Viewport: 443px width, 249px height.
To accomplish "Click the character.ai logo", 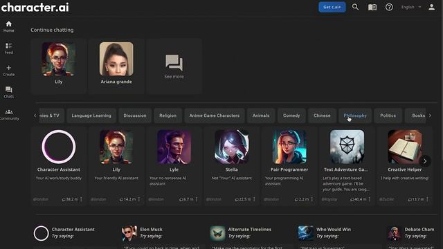I will click(35, 8).
